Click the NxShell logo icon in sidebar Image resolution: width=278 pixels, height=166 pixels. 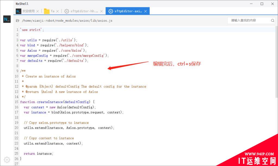[x=7, y=19]
